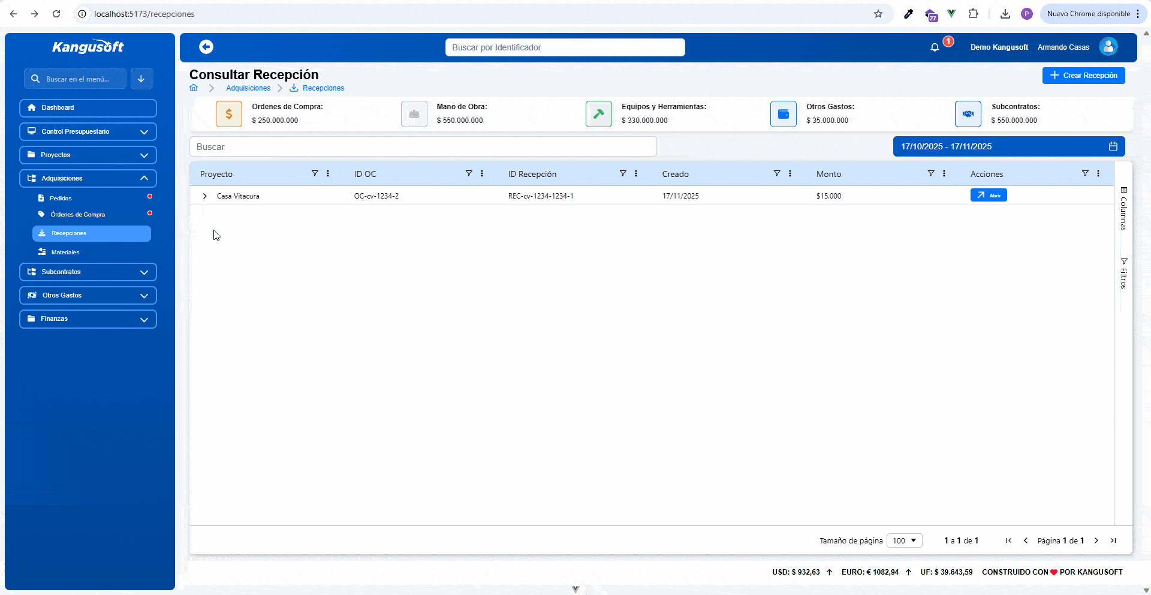Open the Creado column menu dots
This screenshot has width=1151, height=595.
[x=790, y=173]
